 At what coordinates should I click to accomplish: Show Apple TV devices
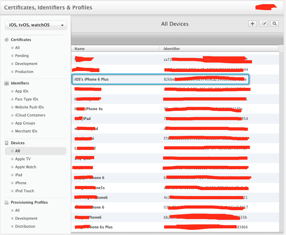pyautogui.click(x=23, y=159)
